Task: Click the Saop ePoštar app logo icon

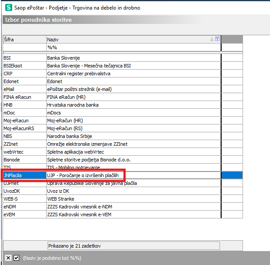Action: coord(8,8)
